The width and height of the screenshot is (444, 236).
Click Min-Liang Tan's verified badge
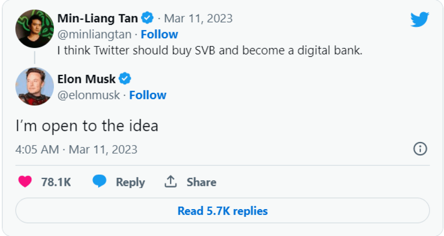click(x=147, y=18)
